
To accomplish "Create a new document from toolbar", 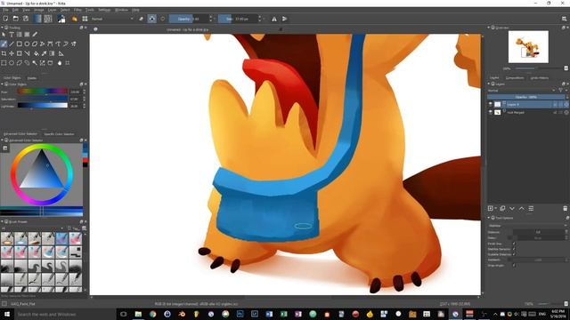I will (x=5, y=19).
